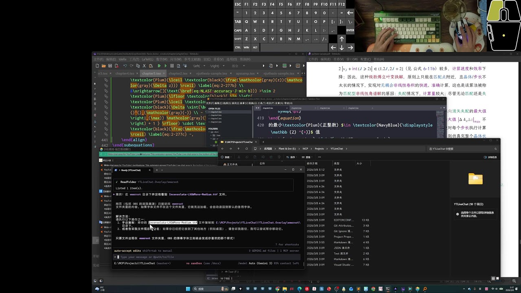Image resolution: width=521 pixels, height=293 pixels.
Task: Click the Projects breadcrumb in File Explorer
Action: pyautogui.click(x=319, y=149)
